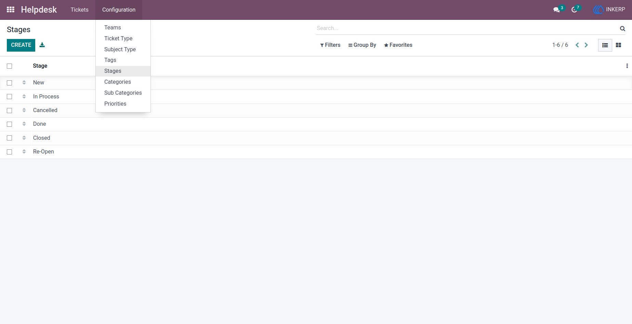Open the Filters dropdown
The width and height of the screenshot is (632, 324).
[x=330, y=45]
